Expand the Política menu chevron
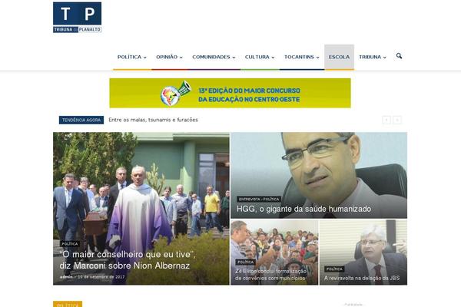The height and width of the screenshot is (307, 461). (145, 58)
